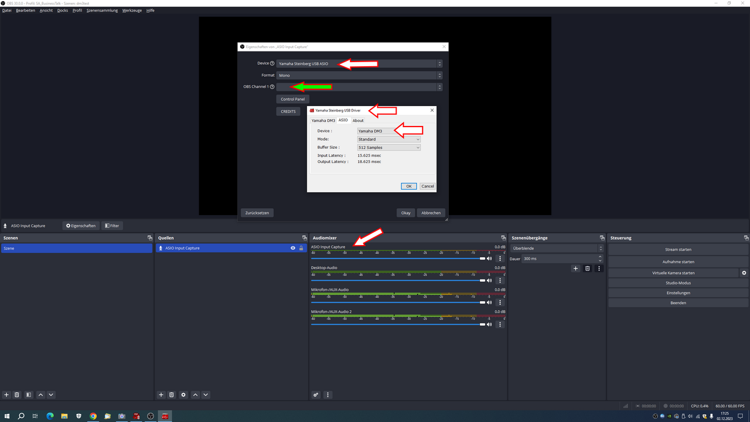The height and width of the screenshot is (422, 750).
Task: Undock the Quellen panel
Action: pos(304,238)
